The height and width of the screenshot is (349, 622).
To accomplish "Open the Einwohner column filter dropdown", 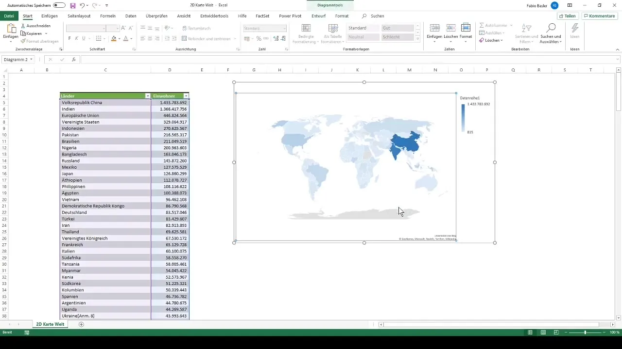I will point(186,96).
